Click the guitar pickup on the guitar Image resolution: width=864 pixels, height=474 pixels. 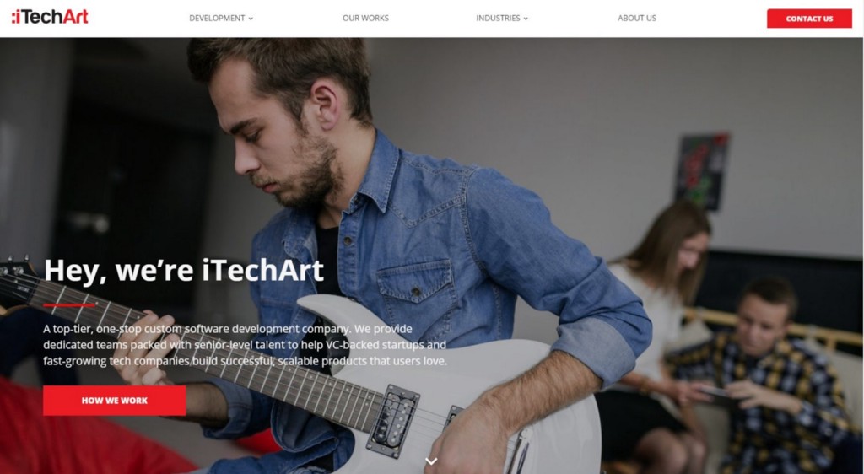click(393, 421)
